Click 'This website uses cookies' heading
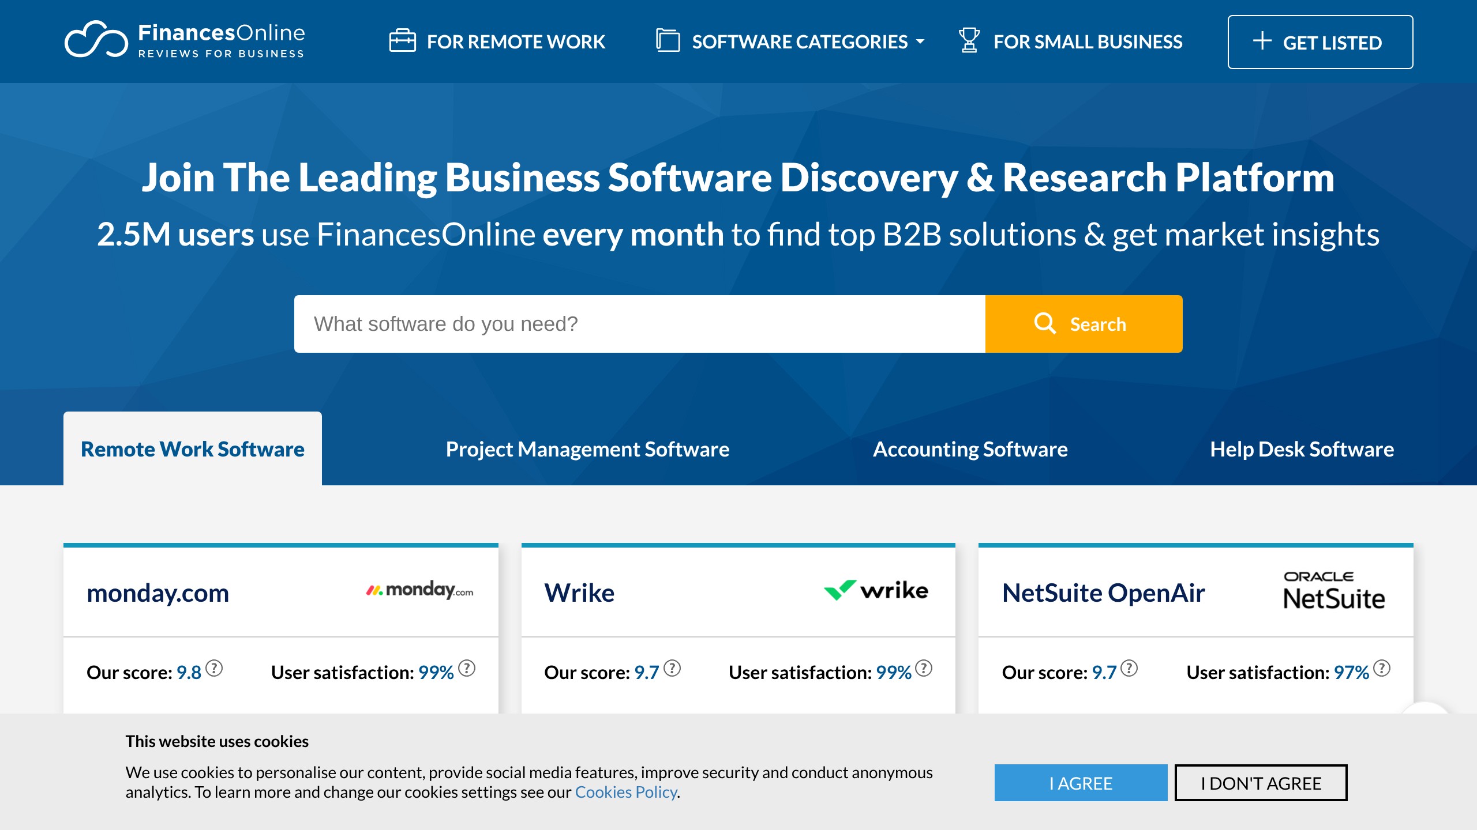 tap(217, 741)
